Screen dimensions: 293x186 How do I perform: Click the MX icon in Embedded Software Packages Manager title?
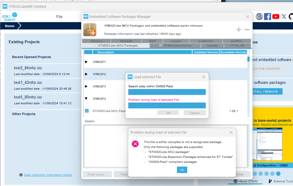pyautogui.click(x=86, y=16)
